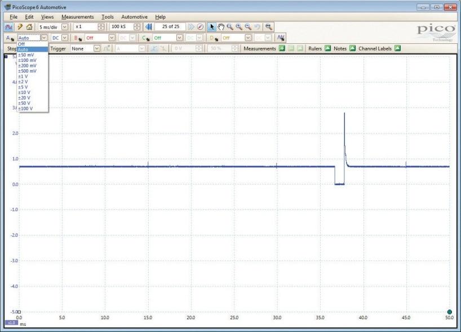
Task: Click the x1 zoom factor field
Action: pos(86,26)
